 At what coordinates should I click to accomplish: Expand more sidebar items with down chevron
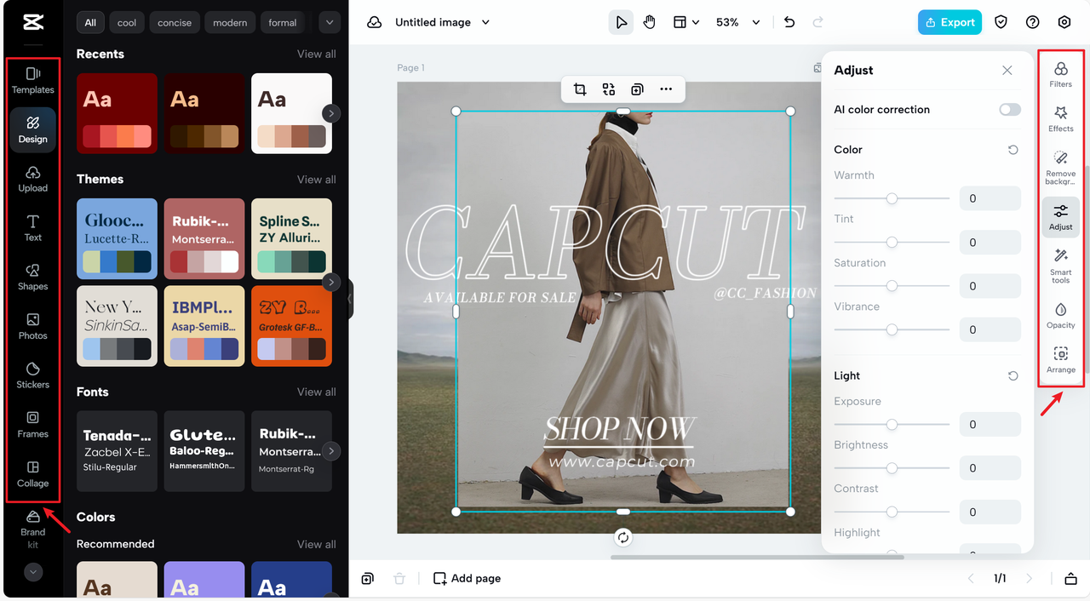(33, 573)
